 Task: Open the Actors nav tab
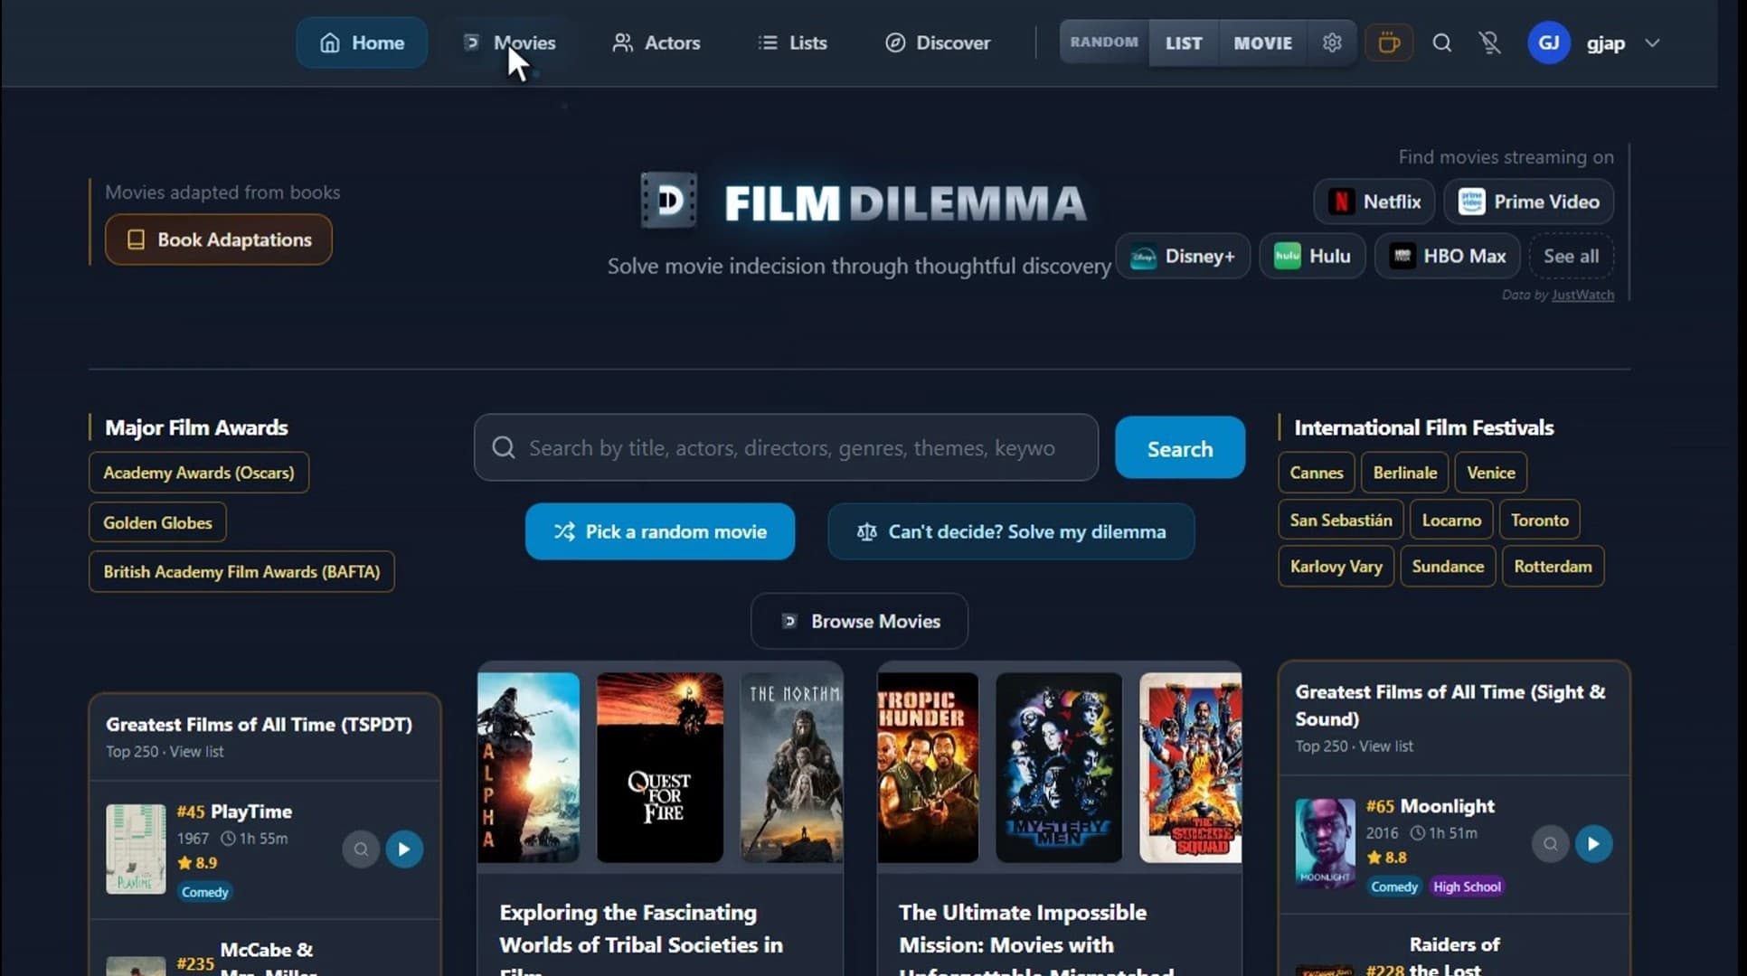click(x=656, y=42)
